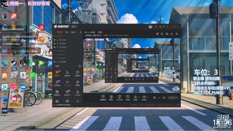Open the 弹幕秀 danmaku show tool
The height and width of the screenshot is (131, 233).
coord(77,83)
